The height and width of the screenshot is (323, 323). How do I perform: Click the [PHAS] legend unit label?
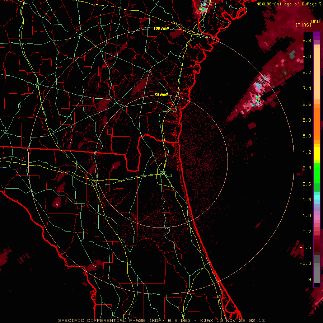point(303,25)
